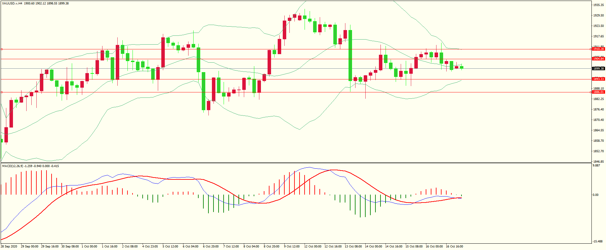Select the 1904.84 horizontal line price tag
Image resolution: width=606 pixels, height=250 pixels.
click(x=598, y=59)
